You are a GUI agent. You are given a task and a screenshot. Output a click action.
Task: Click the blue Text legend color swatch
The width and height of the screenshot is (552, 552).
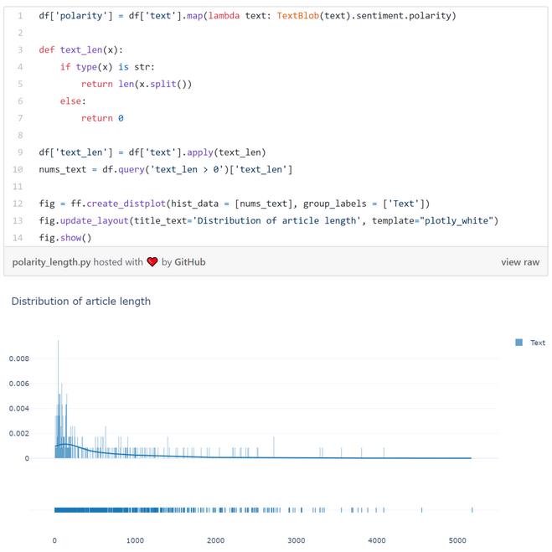tap(519, 343)
